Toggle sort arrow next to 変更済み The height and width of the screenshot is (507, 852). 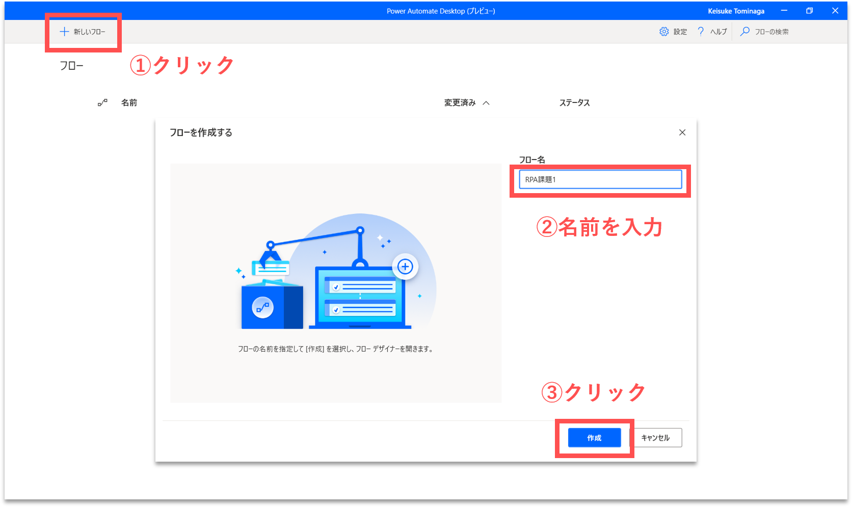(486, 103)
